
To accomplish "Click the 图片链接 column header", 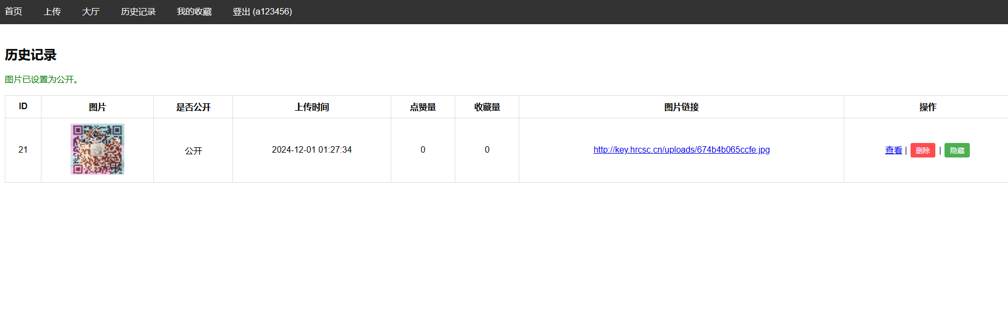I will (x=681, y=107).
